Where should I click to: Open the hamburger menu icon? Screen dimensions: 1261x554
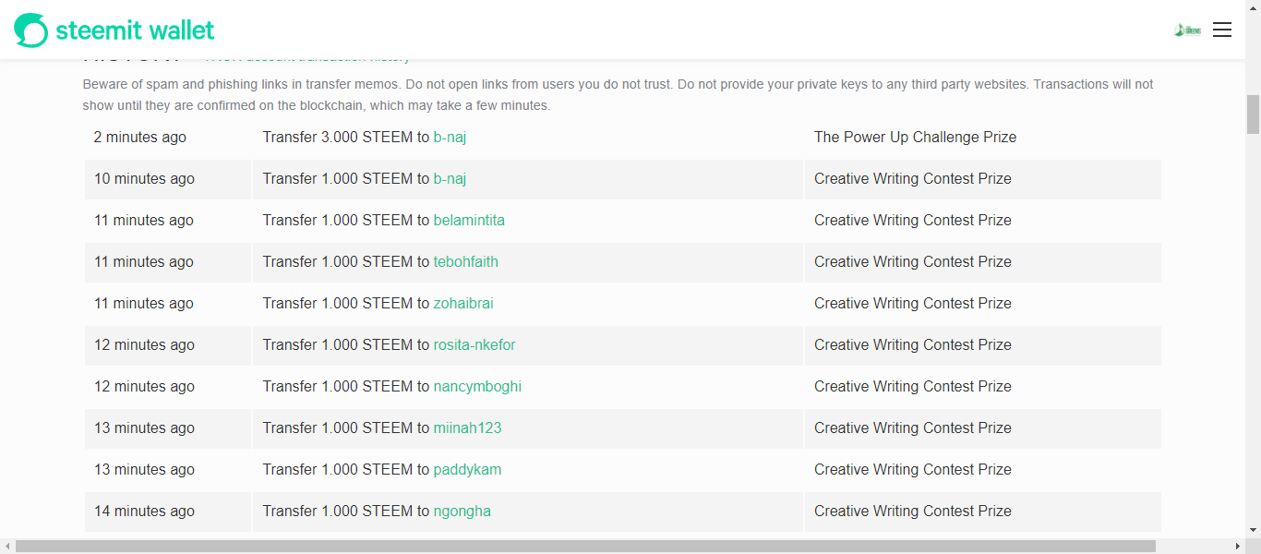pyautogui.click(x=1222, y=30)
